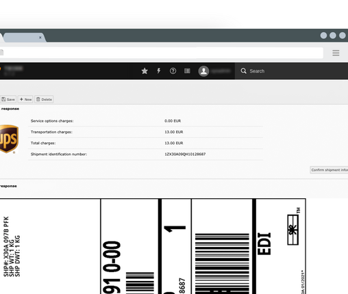Select the Total charges value 13.00 EUR
Viewport: 348px width, 294px height.
[x=174, y=143]
